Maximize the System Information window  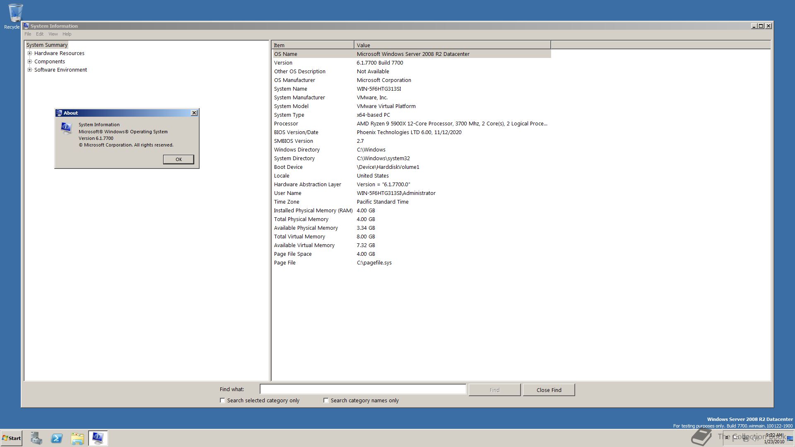761,26
